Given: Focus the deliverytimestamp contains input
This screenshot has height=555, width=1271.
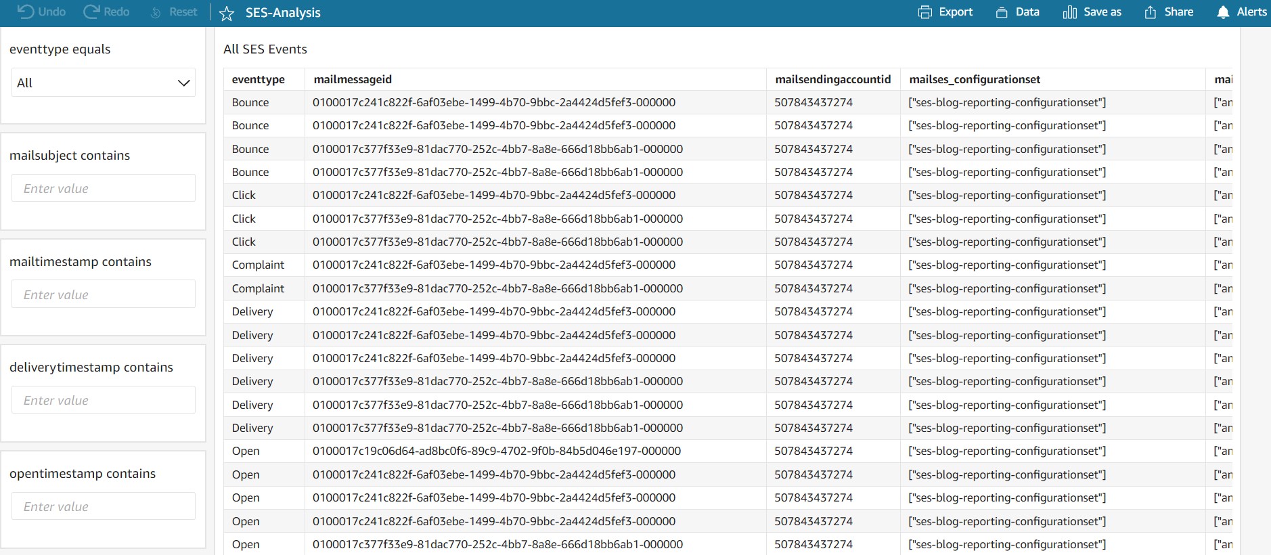Looking at the screenshot, I should 104,400.
